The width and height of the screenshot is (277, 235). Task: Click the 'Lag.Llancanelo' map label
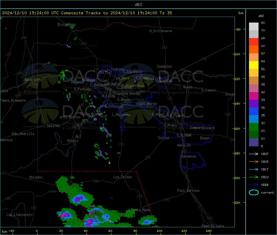click(20, 215)
